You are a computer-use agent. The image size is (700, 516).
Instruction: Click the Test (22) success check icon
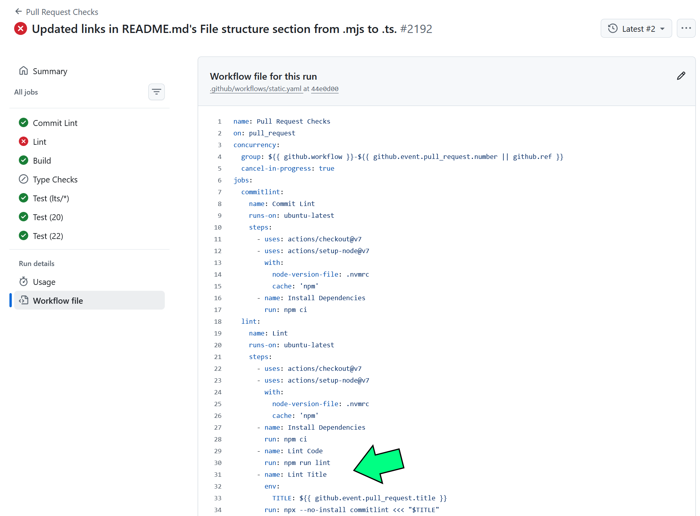point(24,235)
